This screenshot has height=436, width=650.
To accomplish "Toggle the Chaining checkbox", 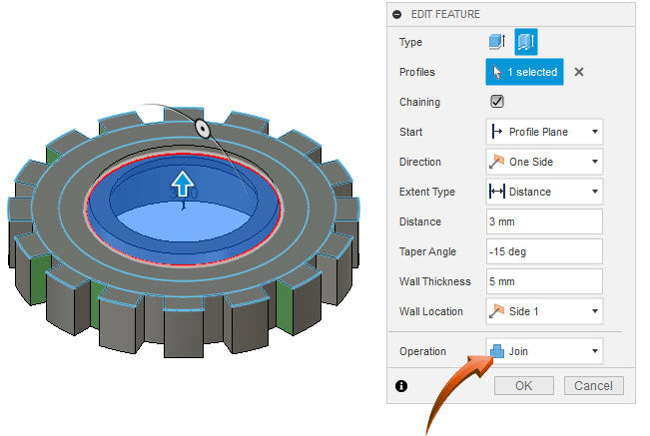I will 496,102.
